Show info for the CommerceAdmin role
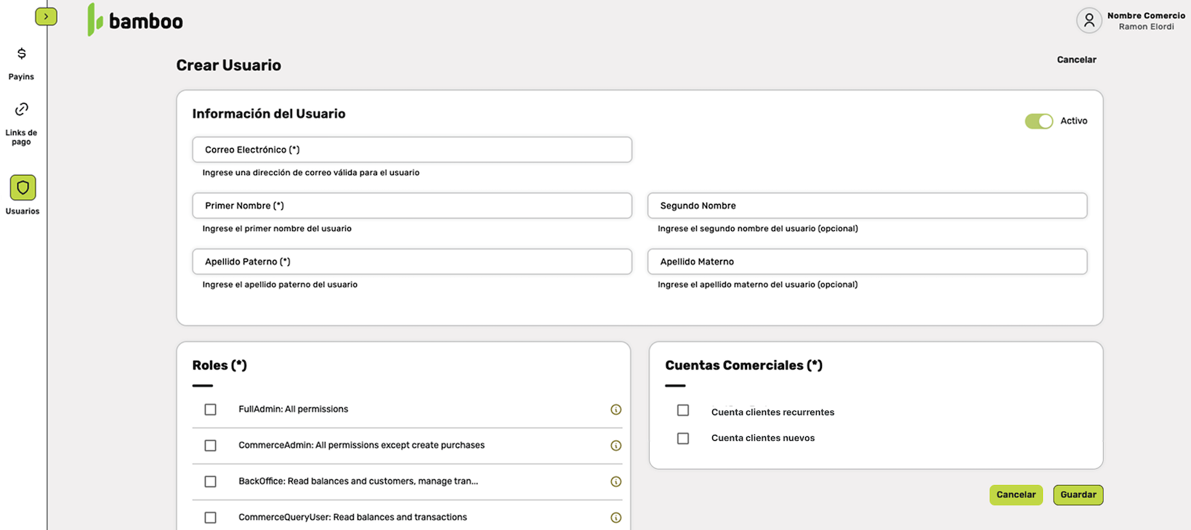Image resolution: width=1191 pixels, height=530 pixels. pos(615,446)
